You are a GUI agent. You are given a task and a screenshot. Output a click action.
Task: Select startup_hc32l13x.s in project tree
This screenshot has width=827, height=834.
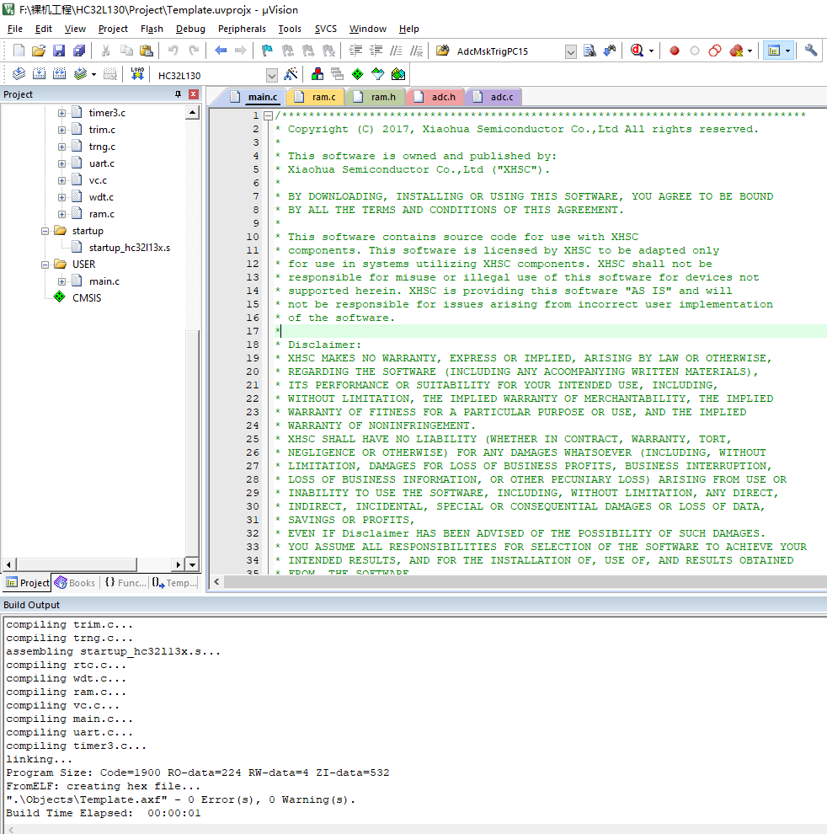click(x=129, y=248)
